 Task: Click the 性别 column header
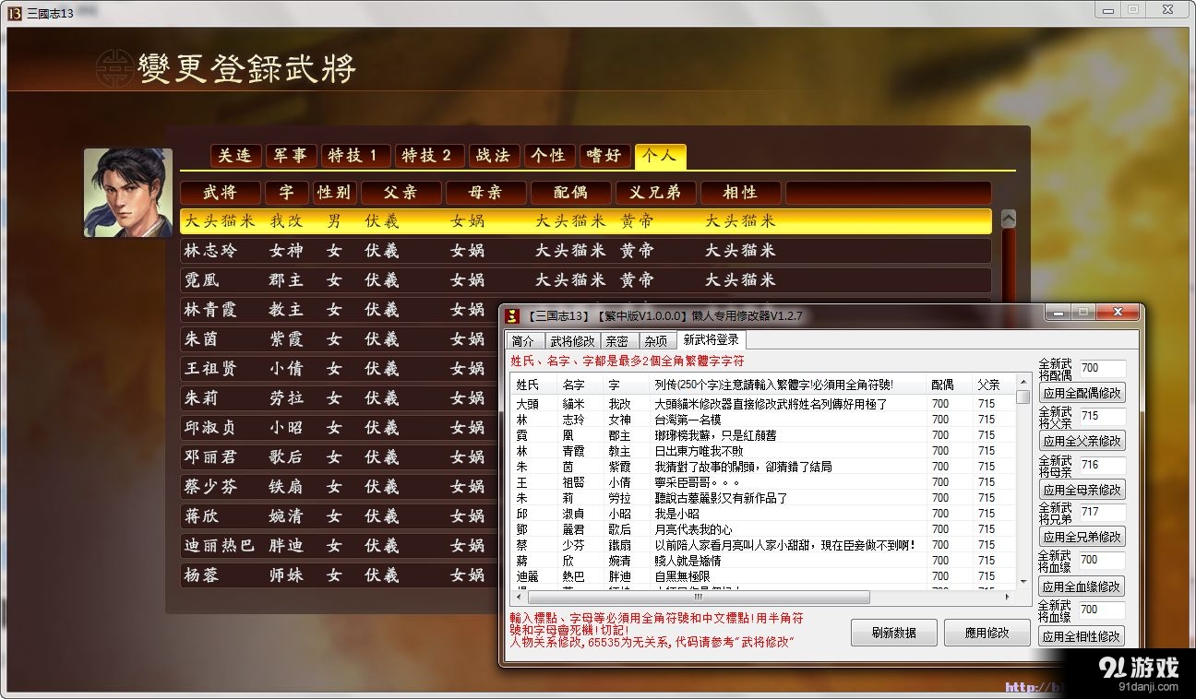click(335, 193)
